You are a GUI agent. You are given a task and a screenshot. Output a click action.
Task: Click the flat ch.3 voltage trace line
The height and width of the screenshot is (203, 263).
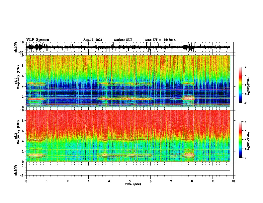(x=128, y=170)
